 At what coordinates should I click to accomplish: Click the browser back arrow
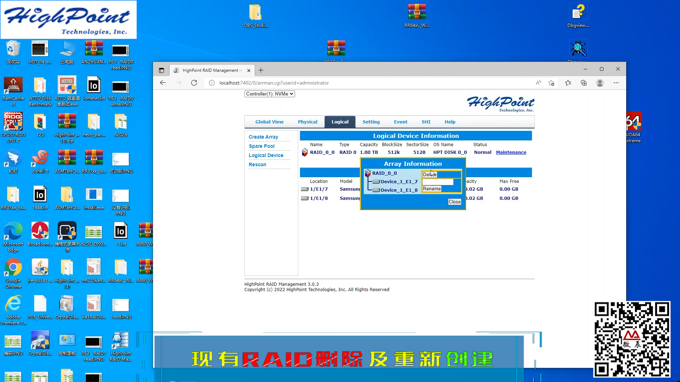tap(163, 83)
